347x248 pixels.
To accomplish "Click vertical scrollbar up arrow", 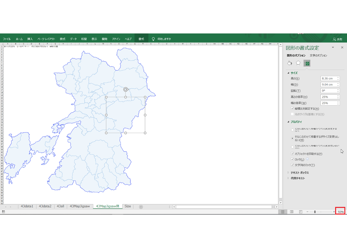I will click(x=281, y=45).
